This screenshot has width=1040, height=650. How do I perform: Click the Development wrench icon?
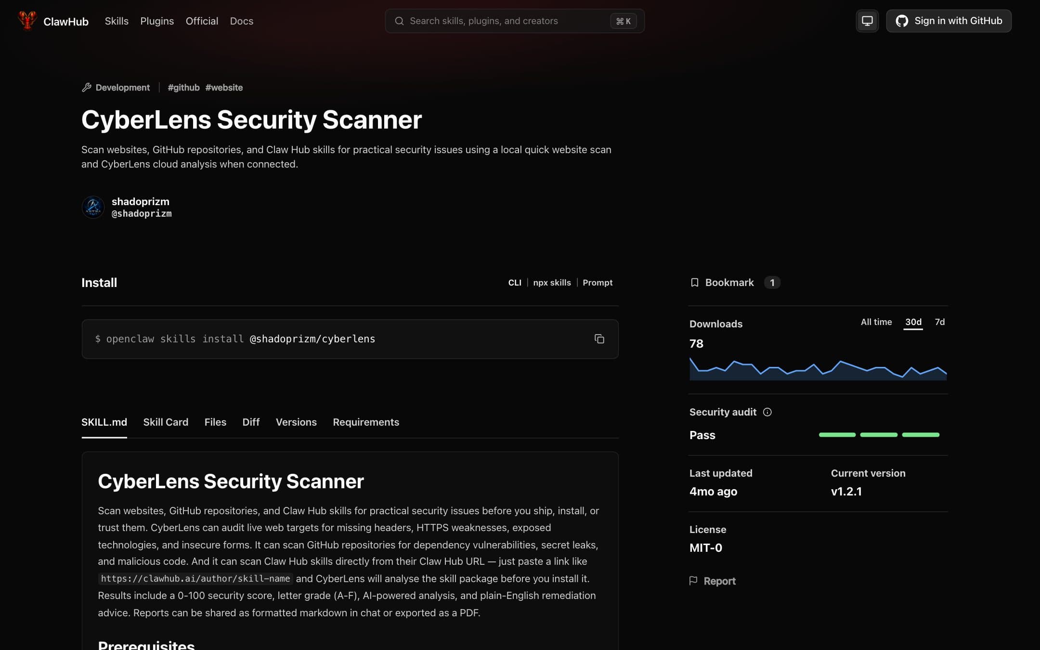86,87
